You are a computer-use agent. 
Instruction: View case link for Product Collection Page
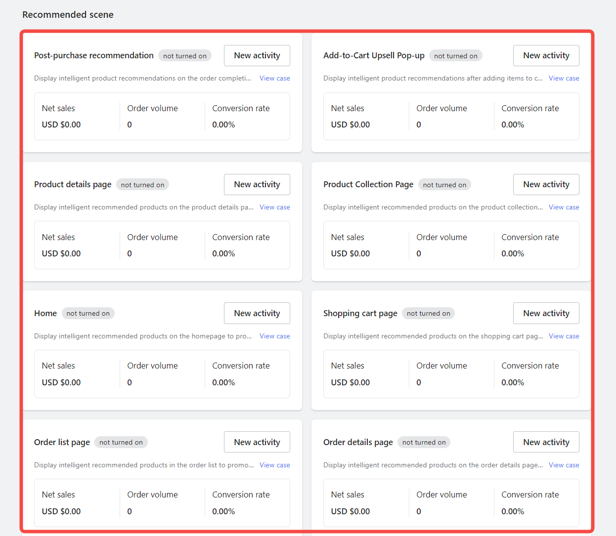[x=564, y=207]
